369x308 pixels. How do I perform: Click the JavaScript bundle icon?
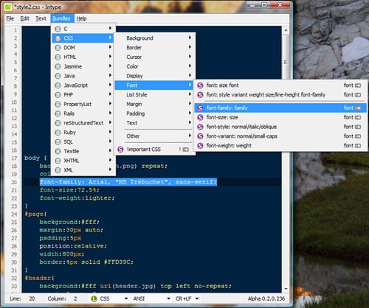pyautogui.click(x=58, y=85)
